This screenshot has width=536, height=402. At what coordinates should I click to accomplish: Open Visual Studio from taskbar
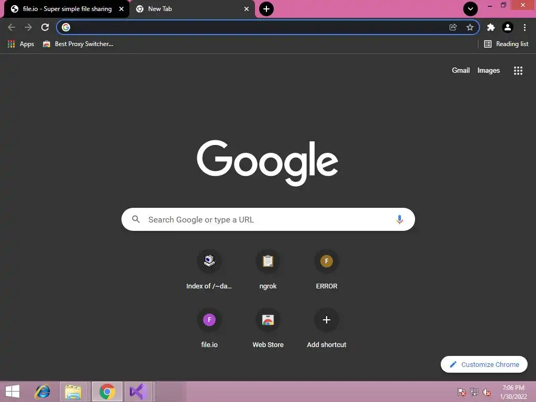pyautogui.click(x=138, y=392)
